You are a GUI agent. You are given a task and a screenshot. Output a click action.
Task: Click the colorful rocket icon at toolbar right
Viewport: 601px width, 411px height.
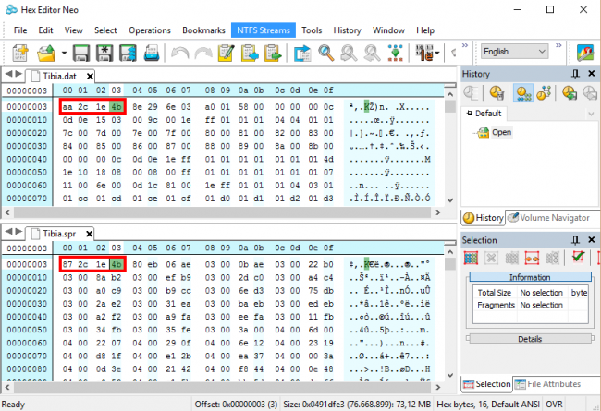pos(585,53)
